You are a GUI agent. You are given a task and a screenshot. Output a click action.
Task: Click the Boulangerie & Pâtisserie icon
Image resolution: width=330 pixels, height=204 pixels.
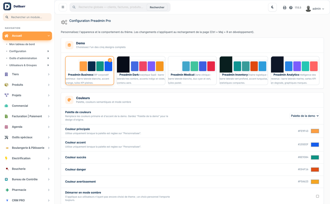(x=7, y=148)
